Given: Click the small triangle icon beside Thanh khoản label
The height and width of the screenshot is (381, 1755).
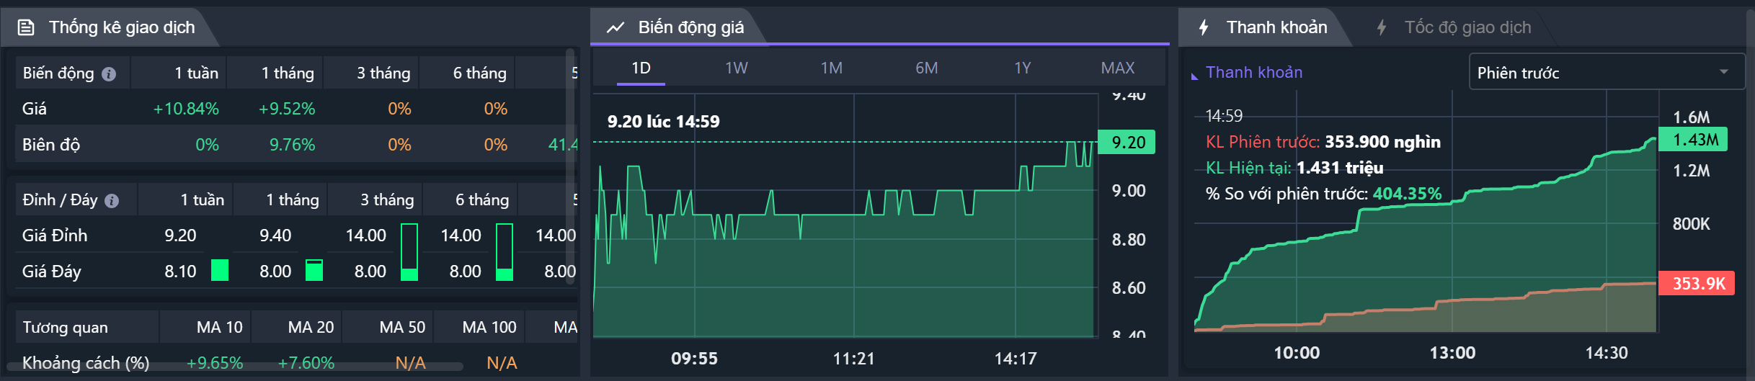Looking at the screenshot, I should point(1194,76).
